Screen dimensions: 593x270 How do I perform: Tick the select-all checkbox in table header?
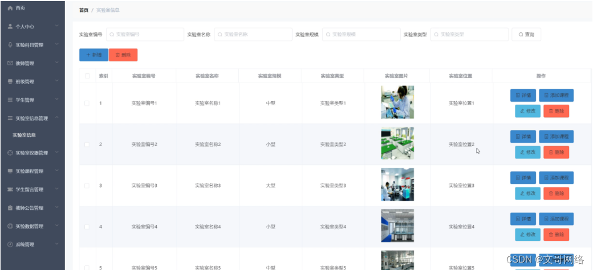click(87, 76)
